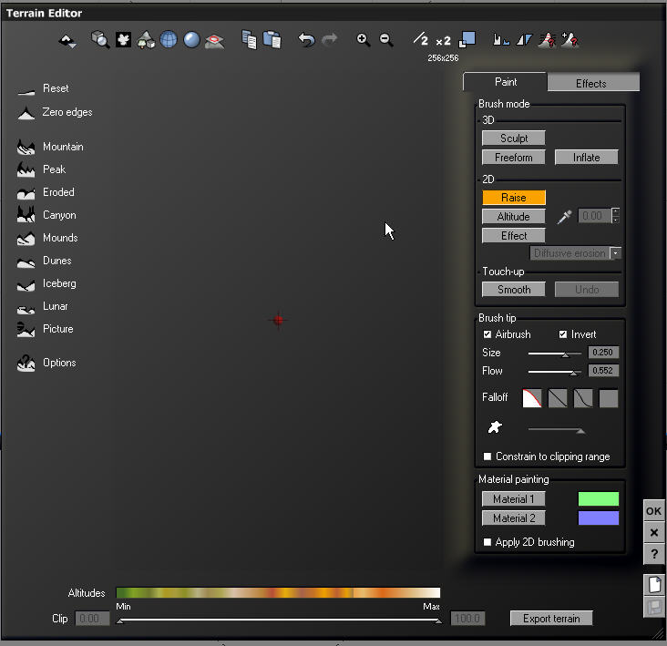Apply the Canyon terrain preset
The image size is (667, 646).
46,215
